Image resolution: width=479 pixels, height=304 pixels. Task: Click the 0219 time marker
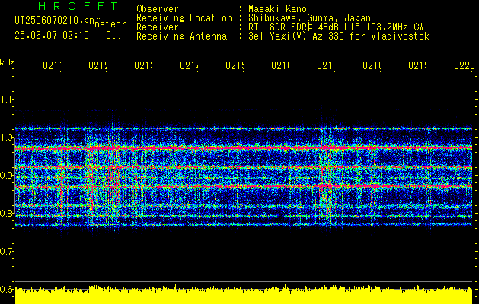coord(417,65)
